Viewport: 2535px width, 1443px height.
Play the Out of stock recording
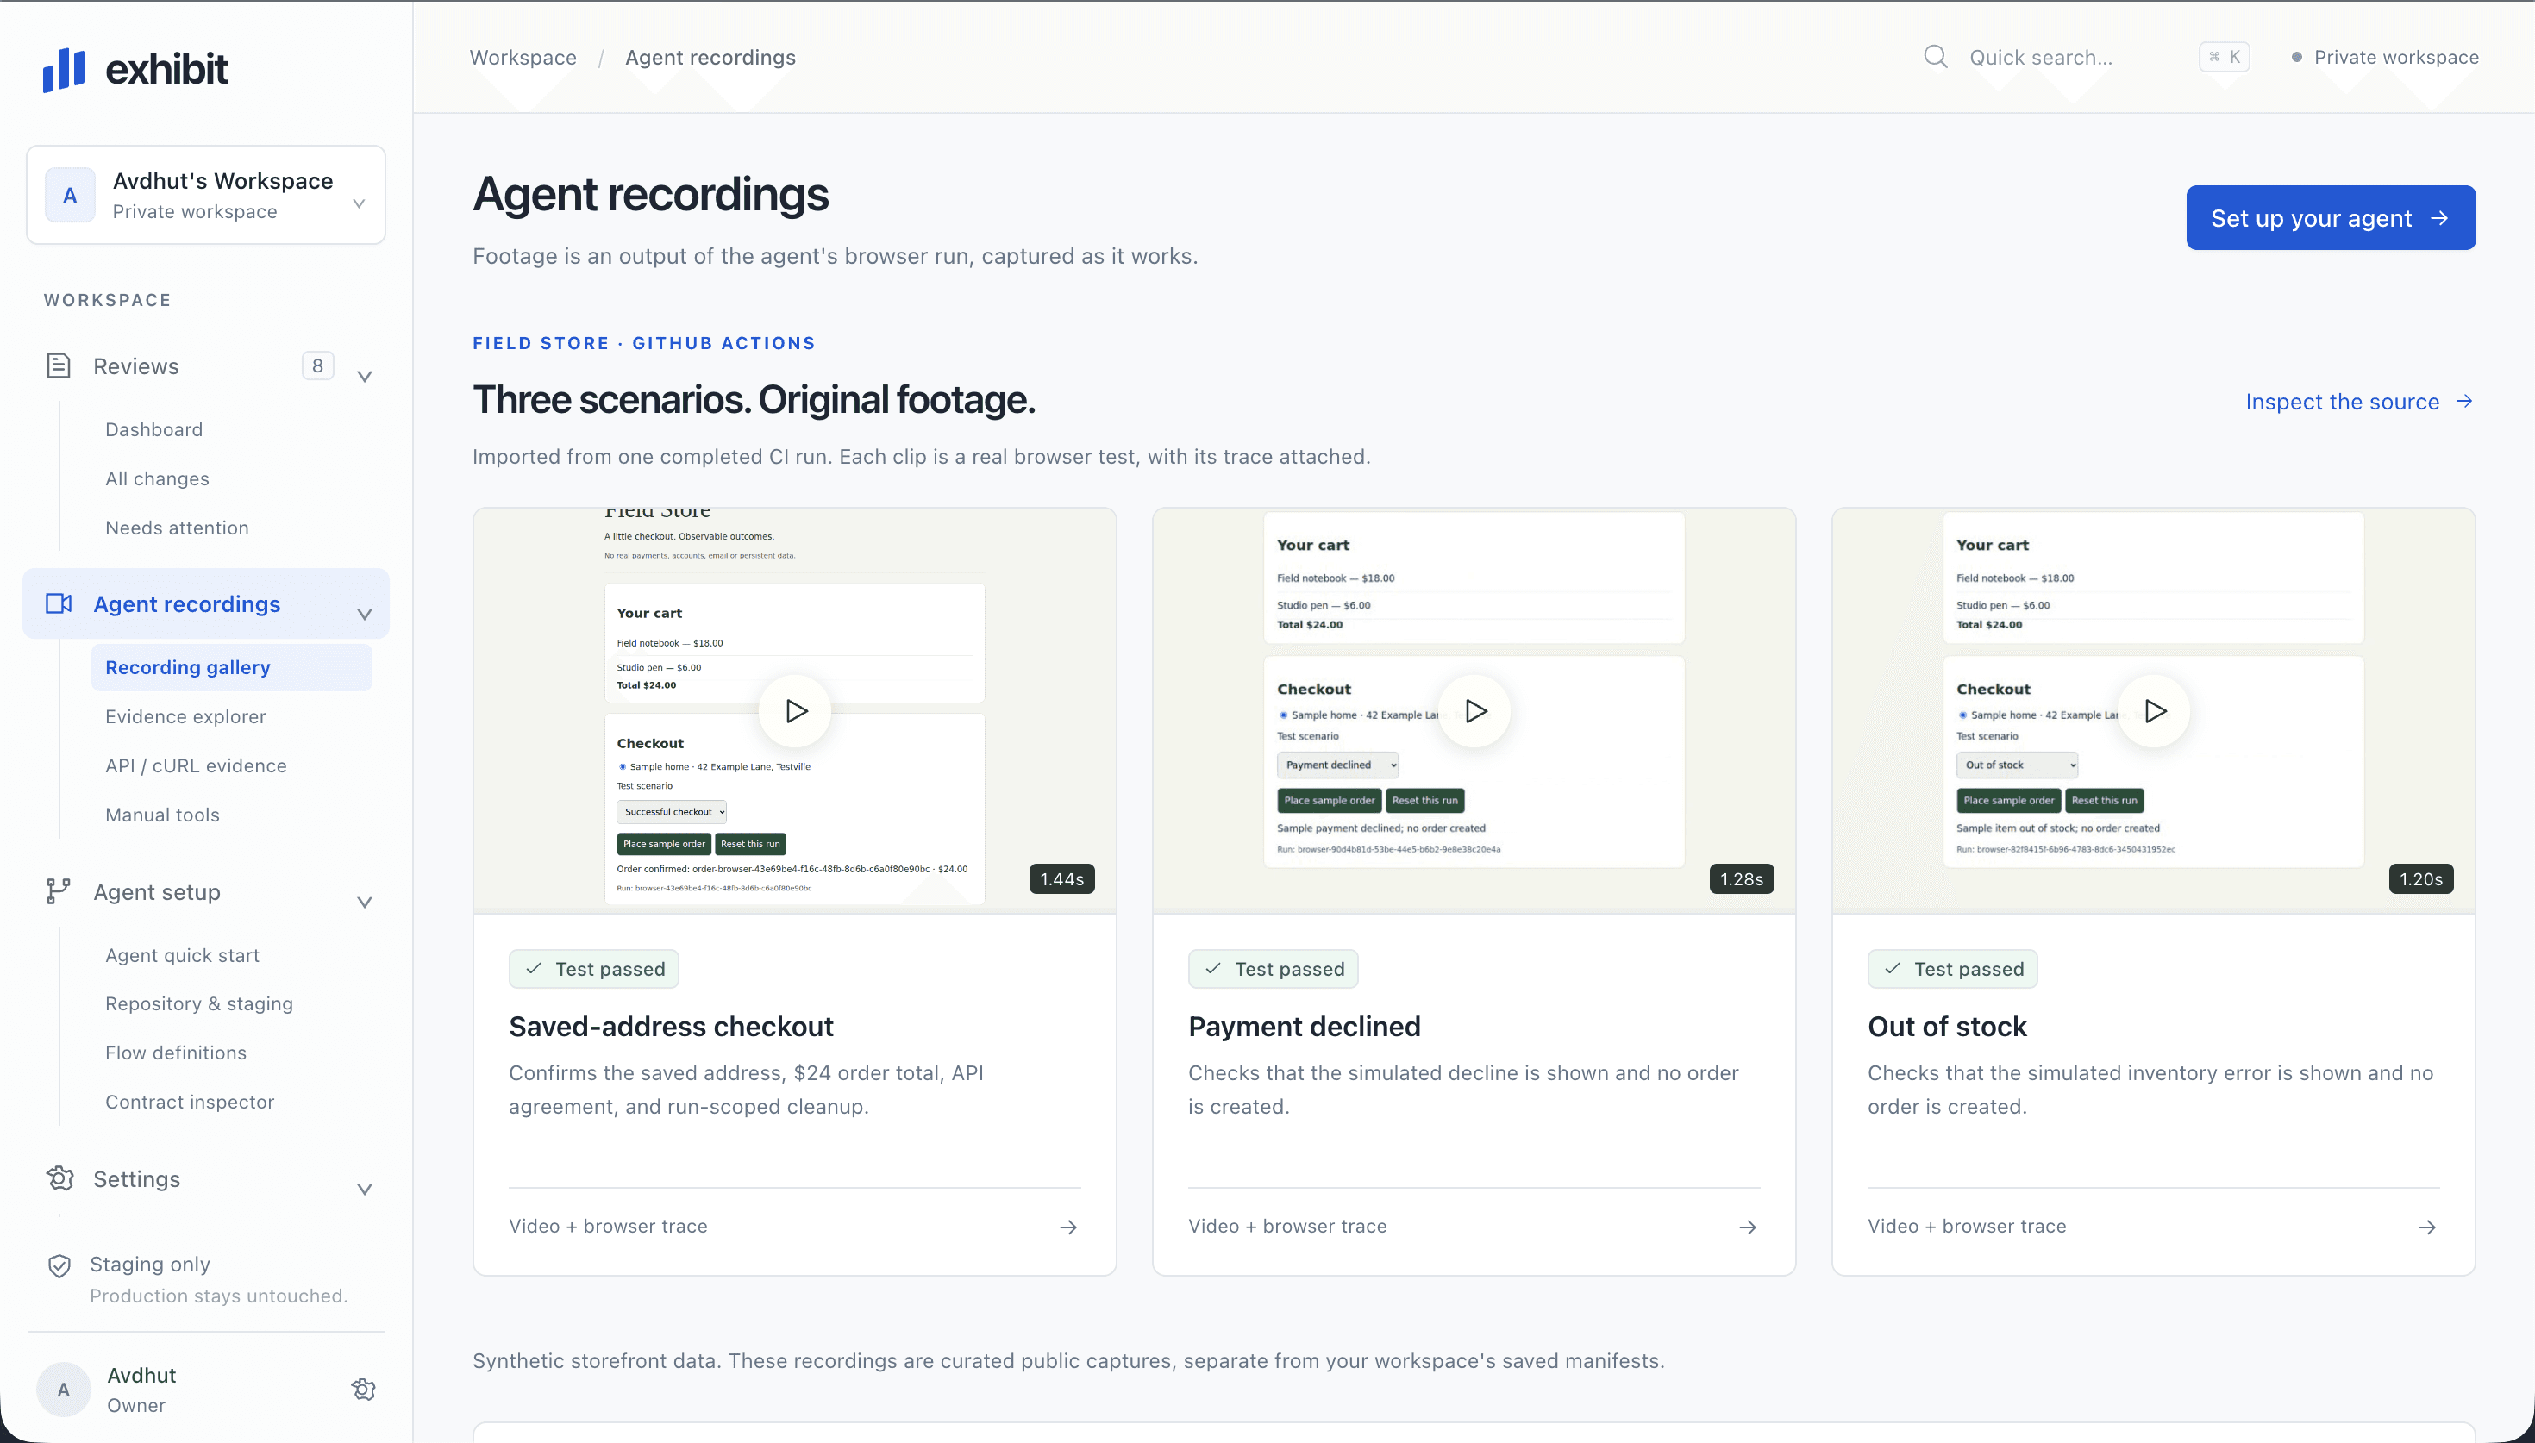[x=2154, y=710]
